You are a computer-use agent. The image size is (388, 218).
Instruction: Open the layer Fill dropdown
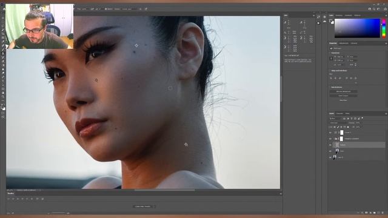(358, 127)
